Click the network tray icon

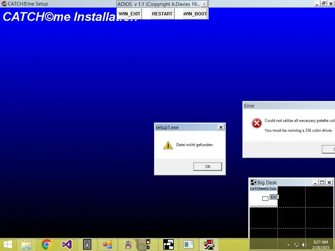[x=296, y=245]
